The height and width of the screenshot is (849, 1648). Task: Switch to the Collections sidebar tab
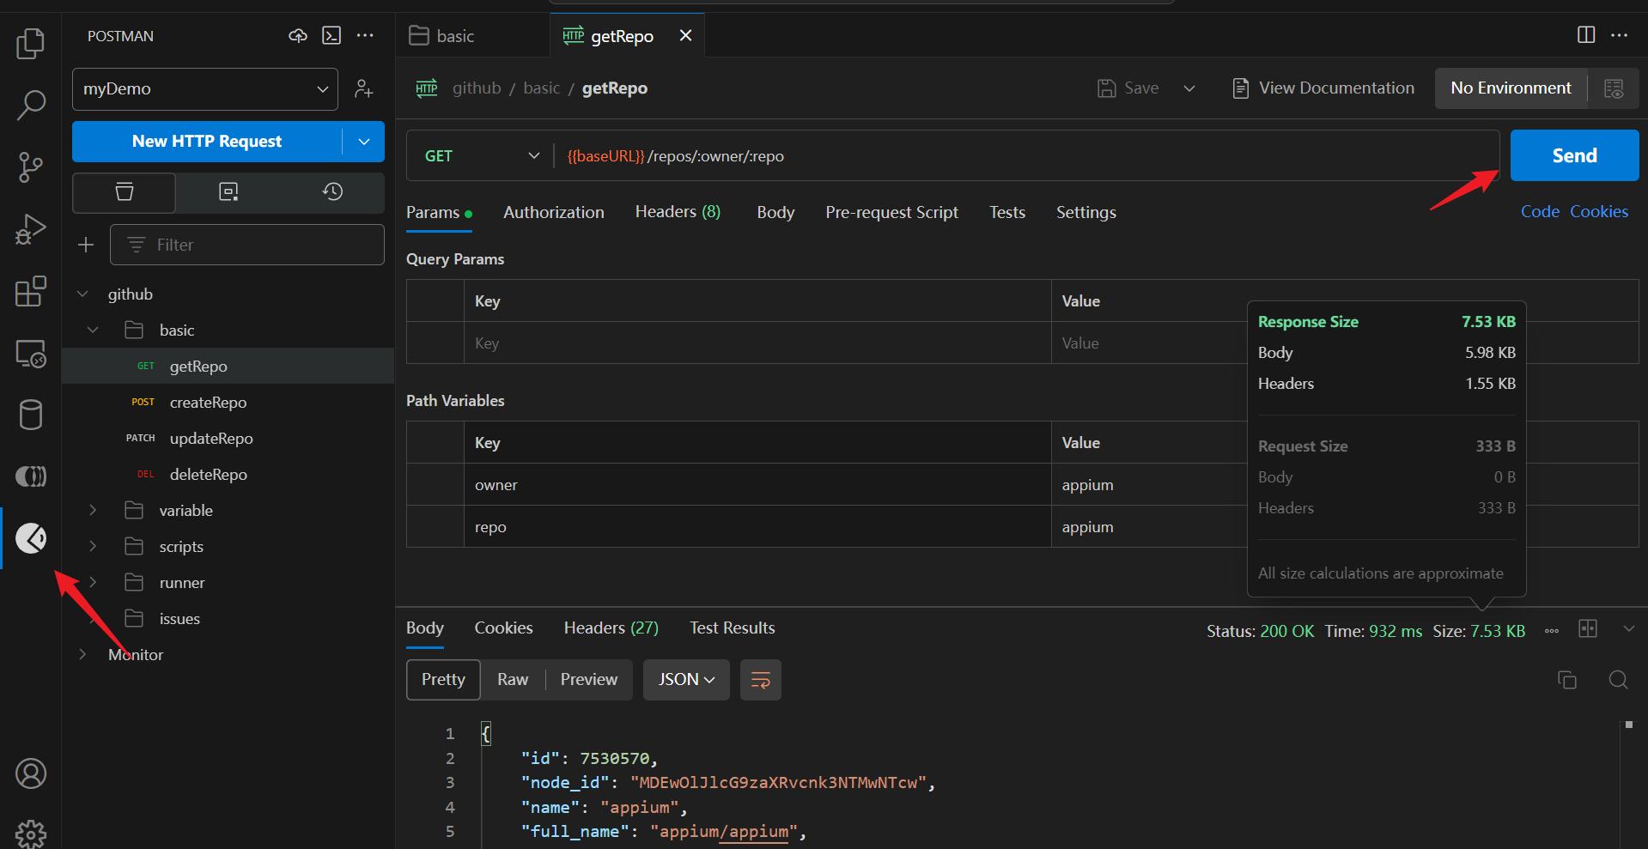125,191
